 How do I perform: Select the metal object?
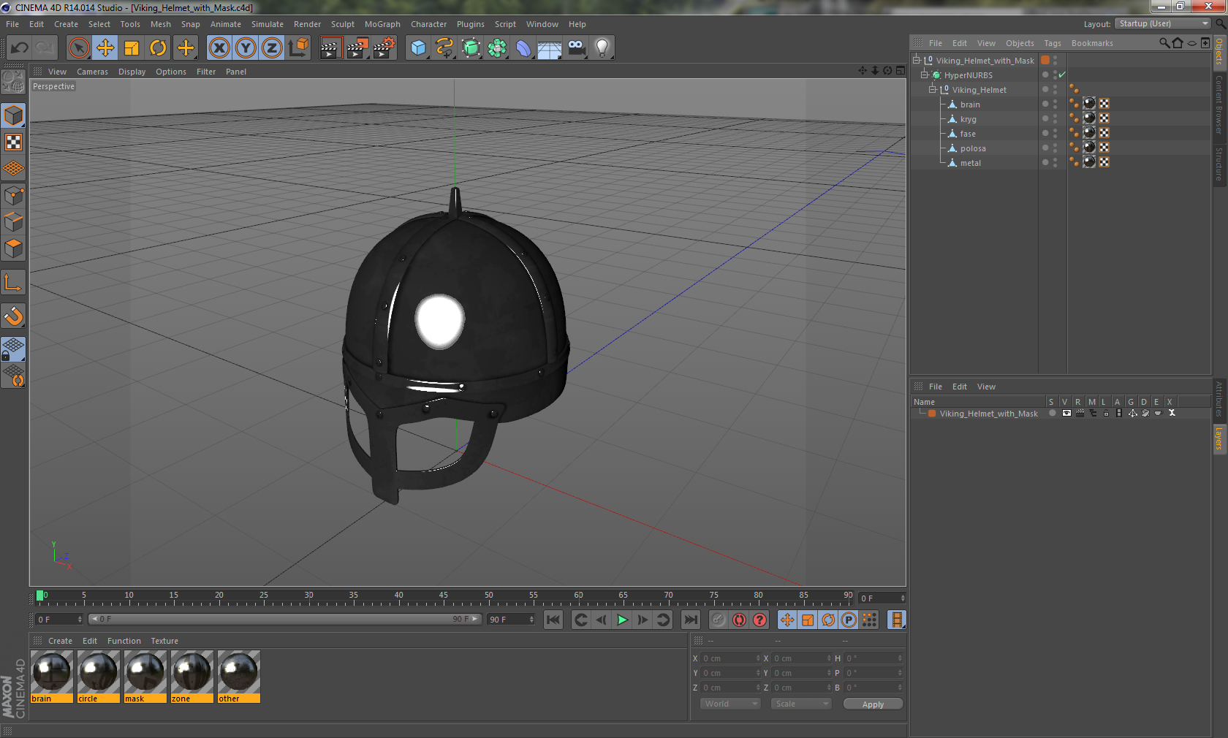(x=970, y=163)
